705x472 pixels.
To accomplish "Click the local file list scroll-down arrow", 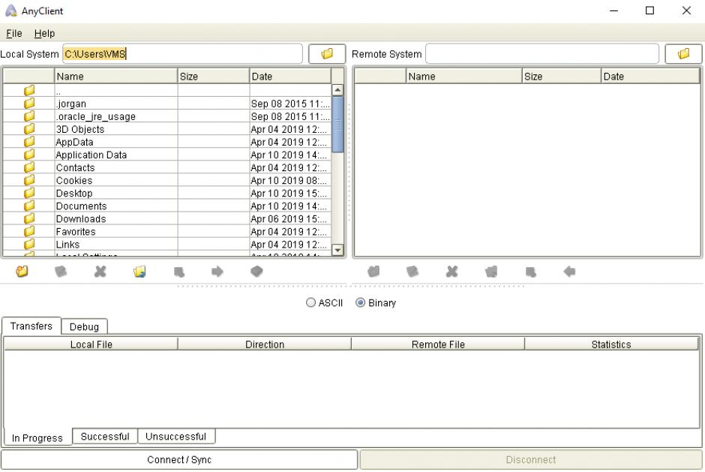I will pyautogui.click(x=337, y=250).
